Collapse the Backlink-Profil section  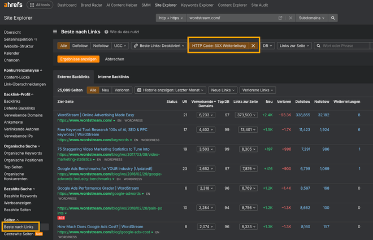[19, 94]
